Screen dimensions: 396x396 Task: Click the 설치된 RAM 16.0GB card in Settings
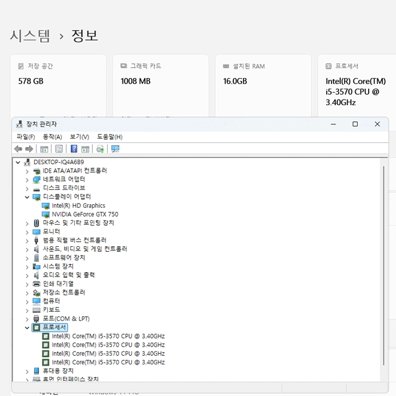263,85
